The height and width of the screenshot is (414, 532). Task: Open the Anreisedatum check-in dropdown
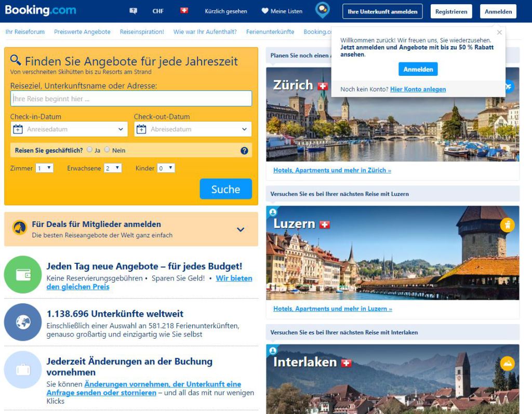coord(69,129)
